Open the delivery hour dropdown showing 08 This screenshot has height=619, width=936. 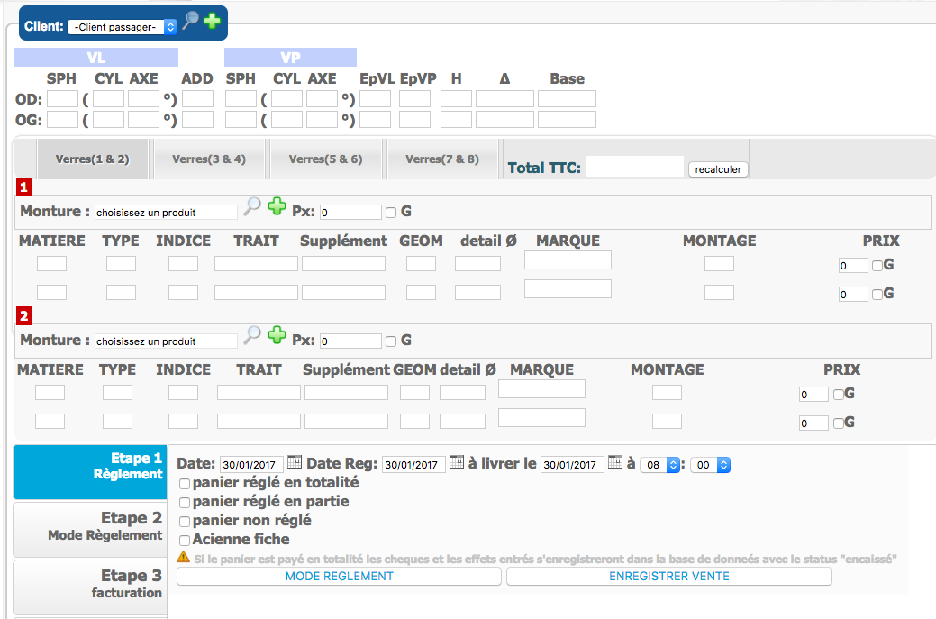pos(659,465)
